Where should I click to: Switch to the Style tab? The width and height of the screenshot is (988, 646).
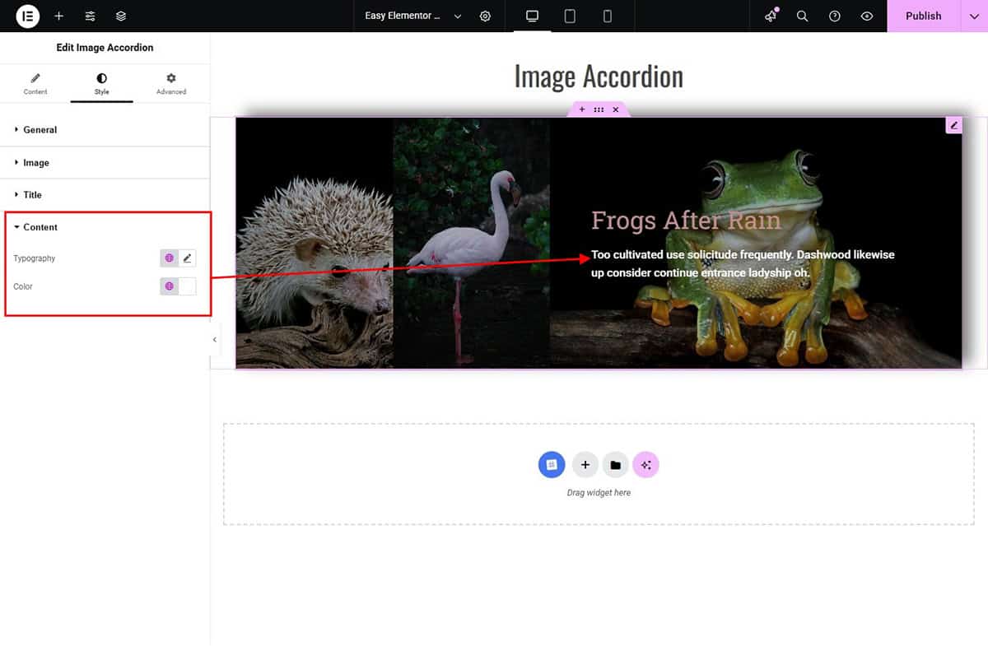[101, 84]
